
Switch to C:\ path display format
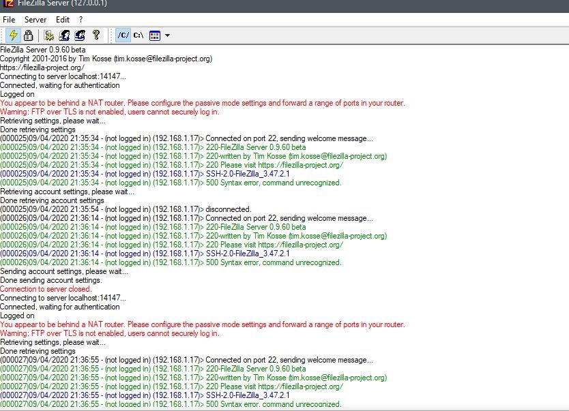point(138,35)
